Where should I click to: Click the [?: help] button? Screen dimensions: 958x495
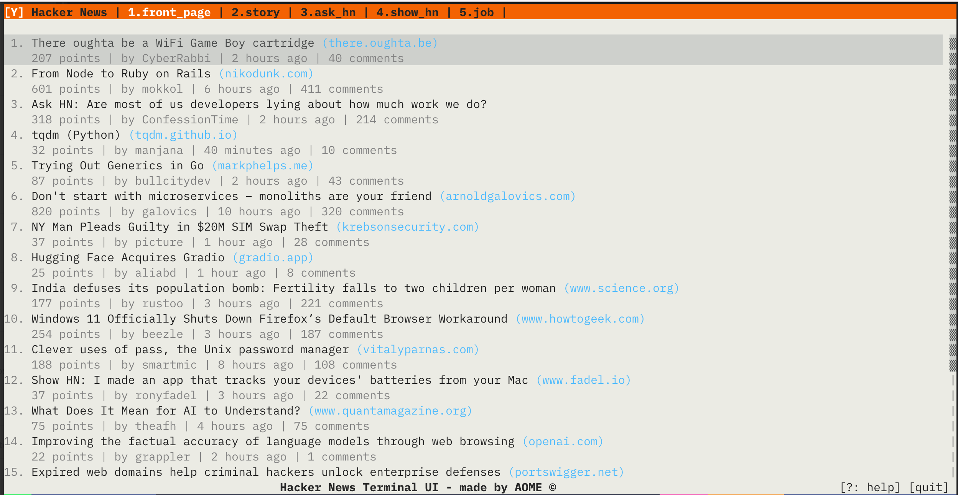coord(870,487)
